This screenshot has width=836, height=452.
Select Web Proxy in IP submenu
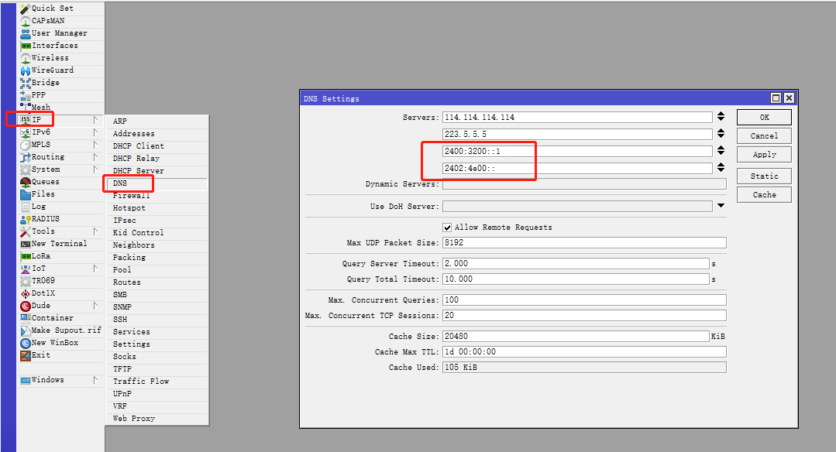[157, 419]
